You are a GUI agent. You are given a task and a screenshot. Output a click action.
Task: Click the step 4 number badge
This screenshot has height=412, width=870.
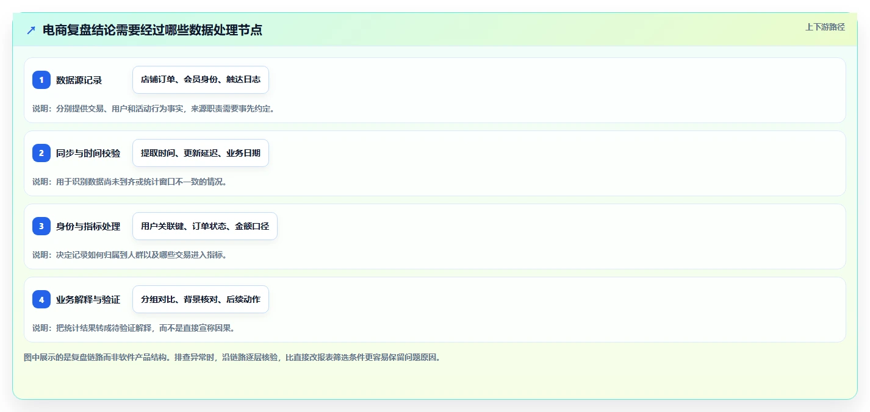tap(41, 299)
